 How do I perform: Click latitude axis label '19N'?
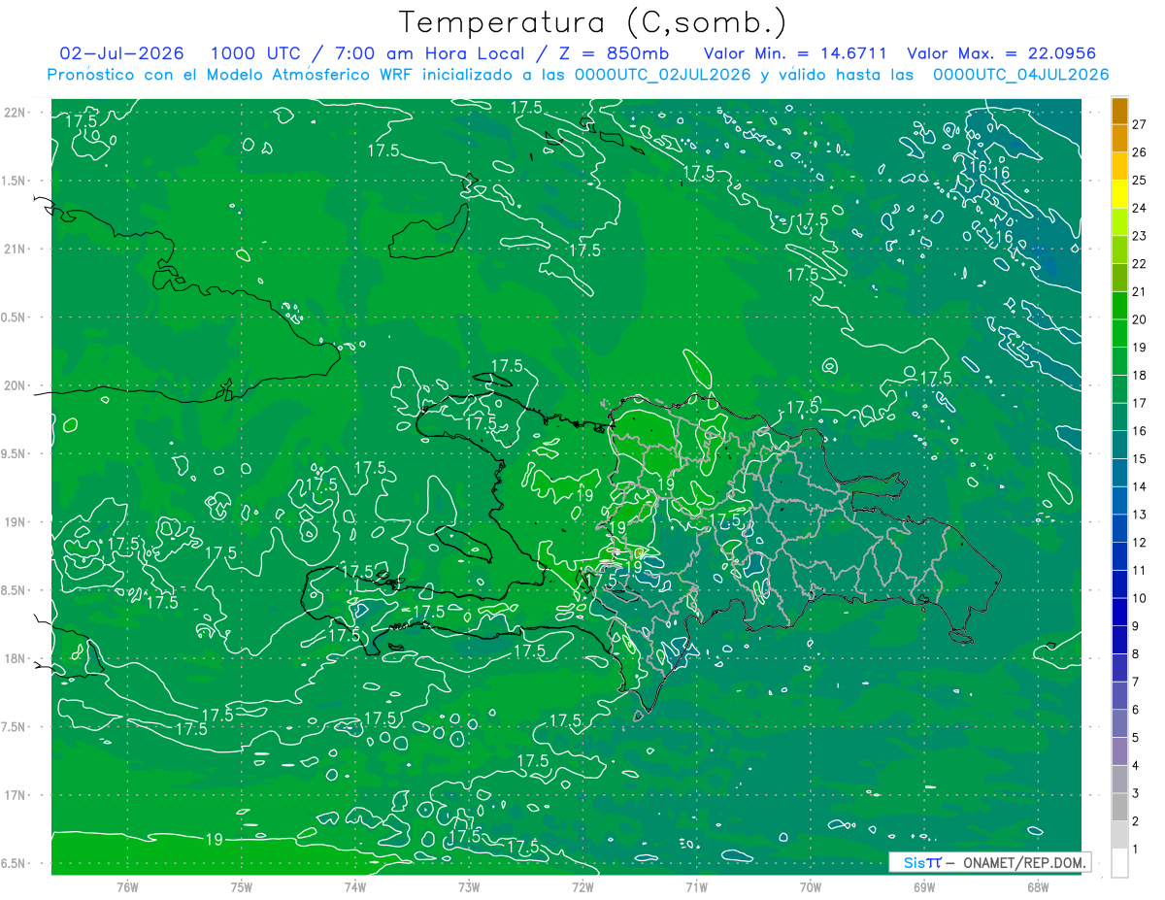(14, 522)
